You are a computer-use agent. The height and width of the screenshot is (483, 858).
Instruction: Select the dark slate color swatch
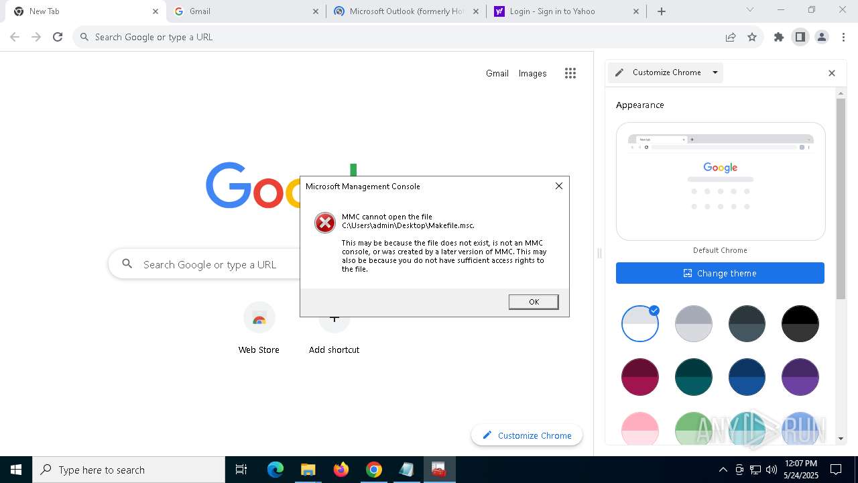pyautogui.click(x=747, y=323)
